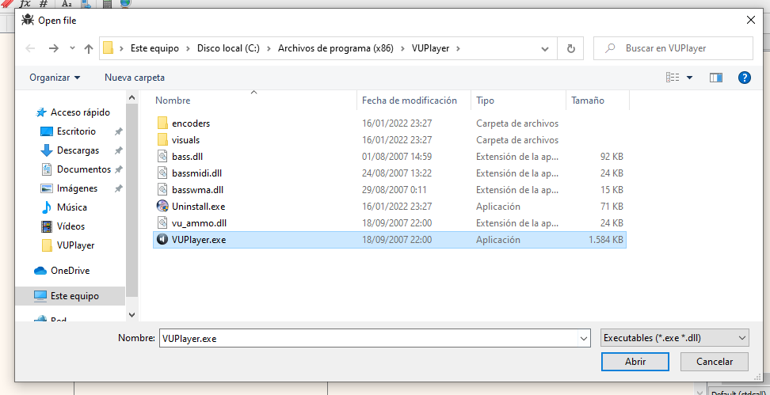Click the pin icon next to Imágenes

tap(118, 188)
